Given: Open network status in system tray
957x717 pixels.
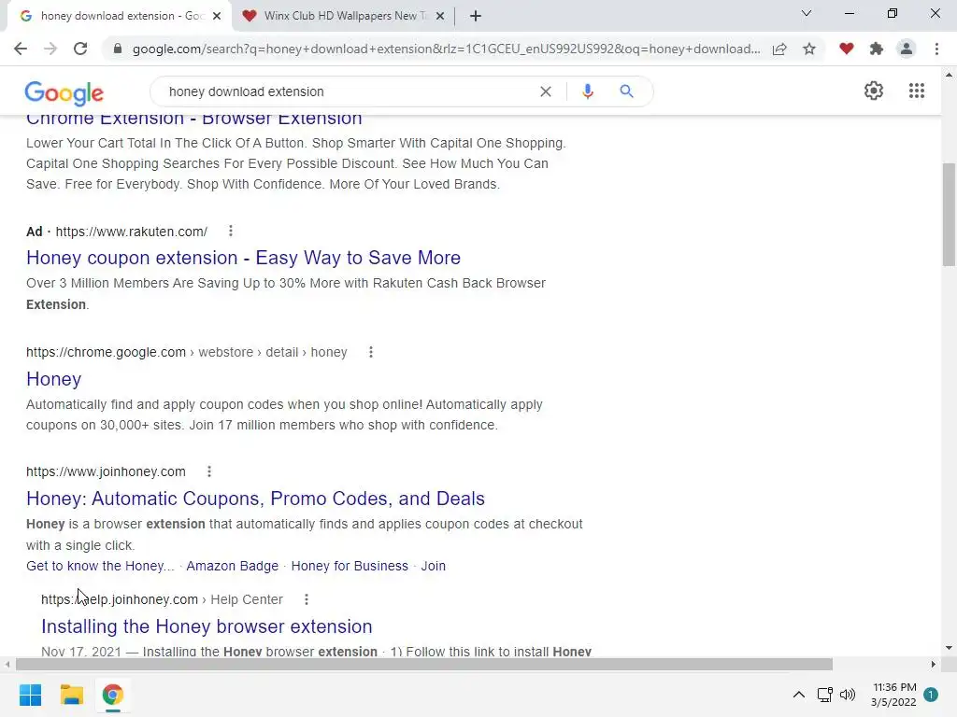Looking at the screenshot, I should (824, 695).
